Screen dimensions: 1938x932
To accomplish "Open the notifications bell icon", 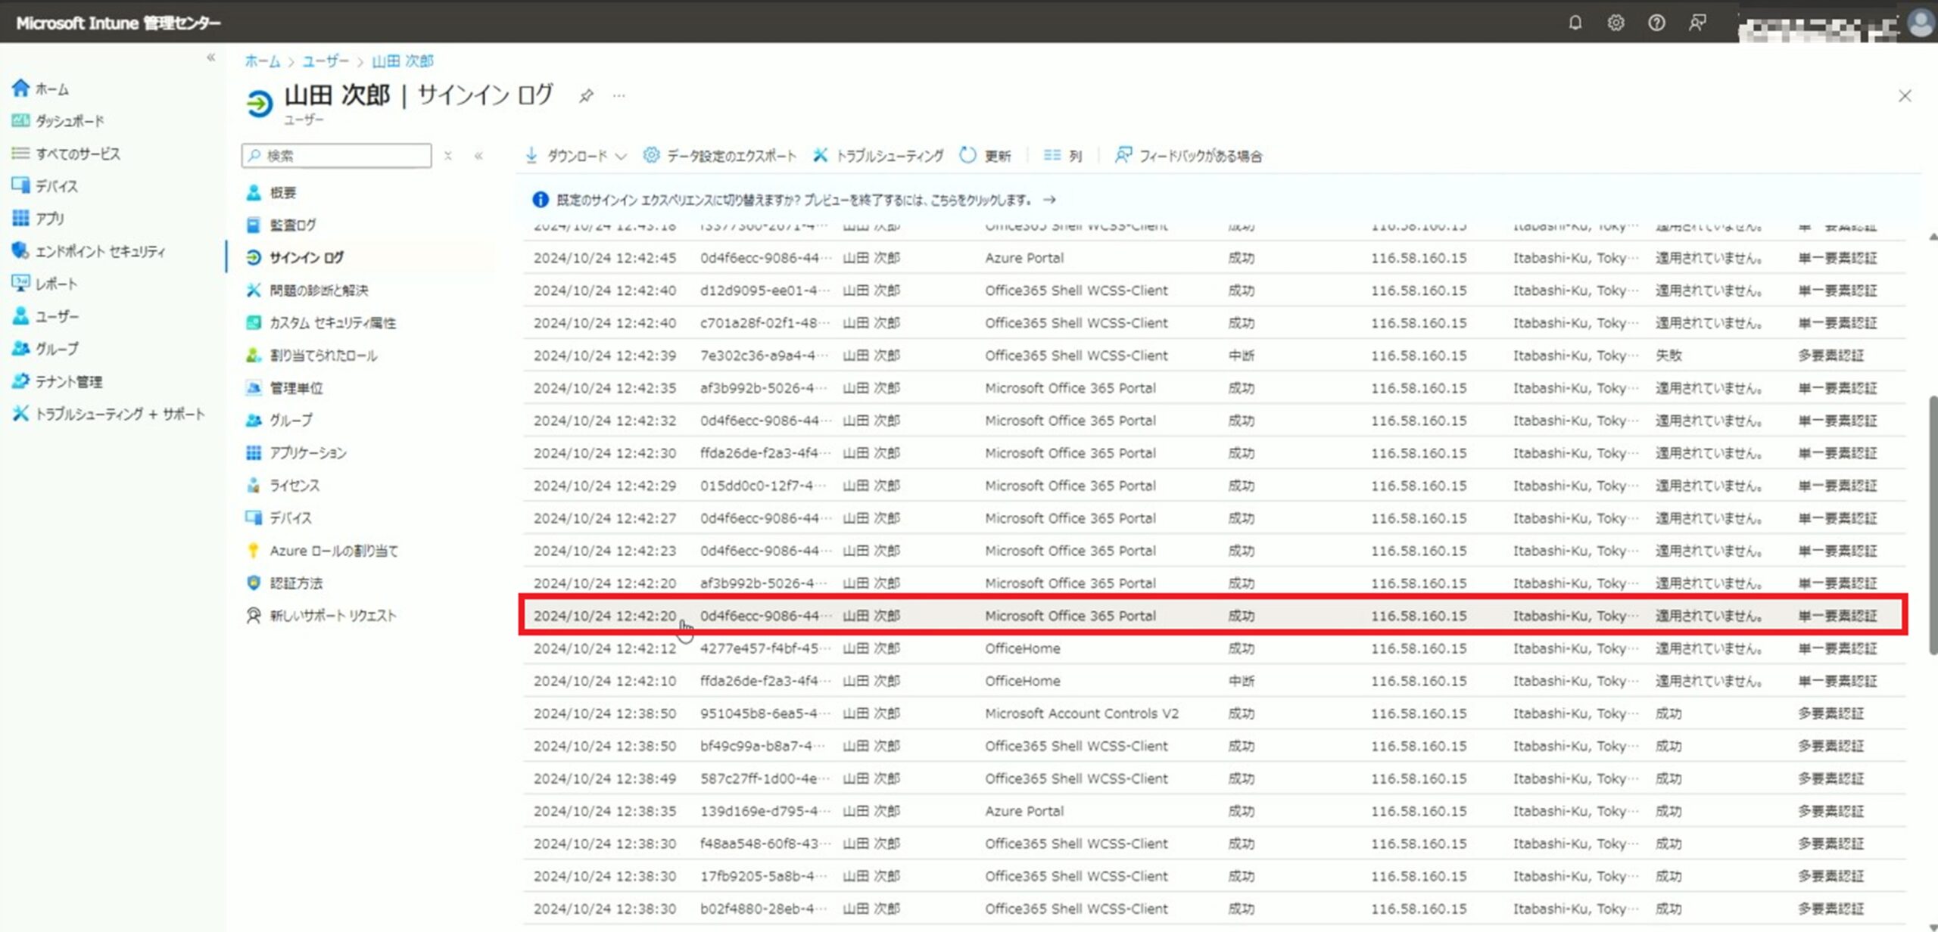I will coord(1575,23).
